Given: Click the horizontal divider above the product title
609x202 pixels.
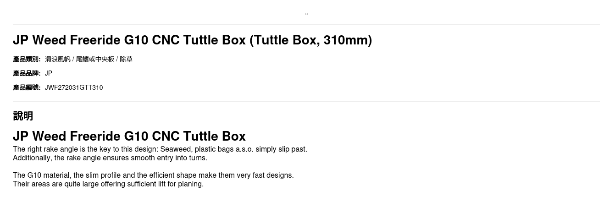Looking at the screenshot, I should (x=306, y=24).
